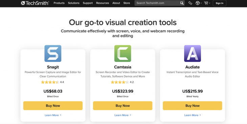Click the Search Techsmith.com field

pos(160,3)
